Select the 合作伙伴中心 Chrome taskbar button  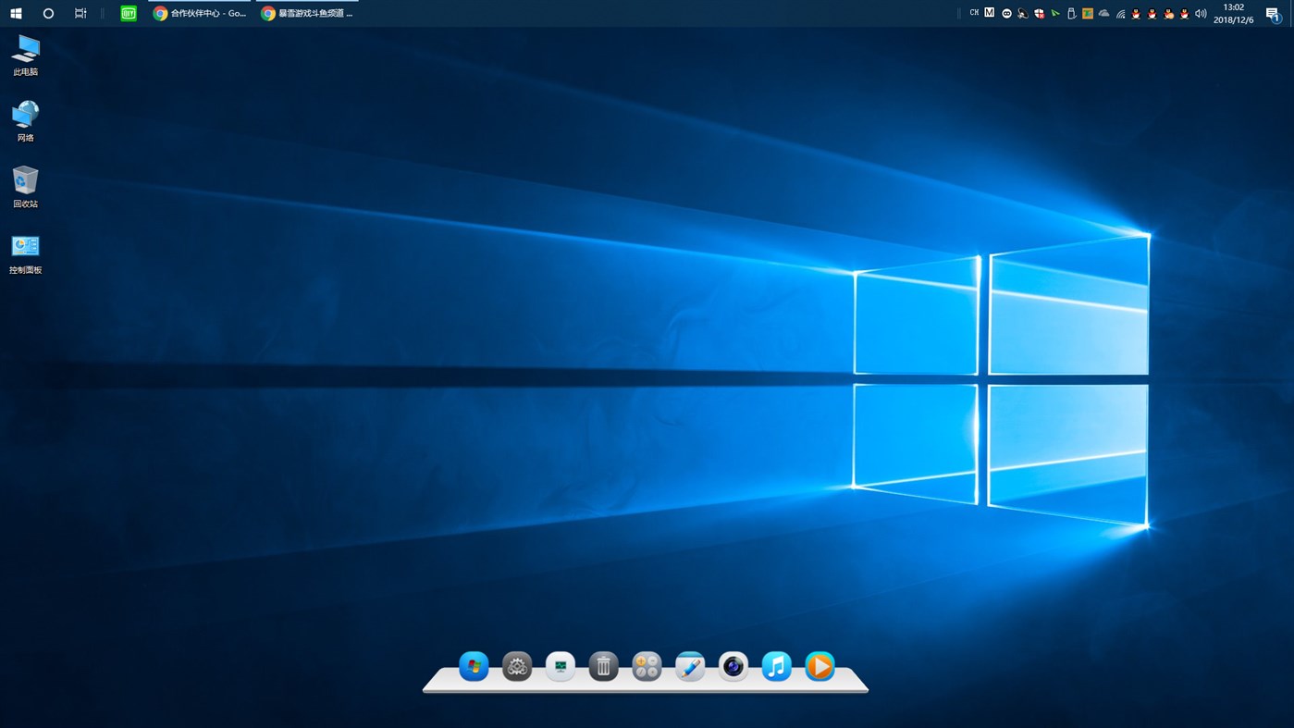[x=200, y=13]
